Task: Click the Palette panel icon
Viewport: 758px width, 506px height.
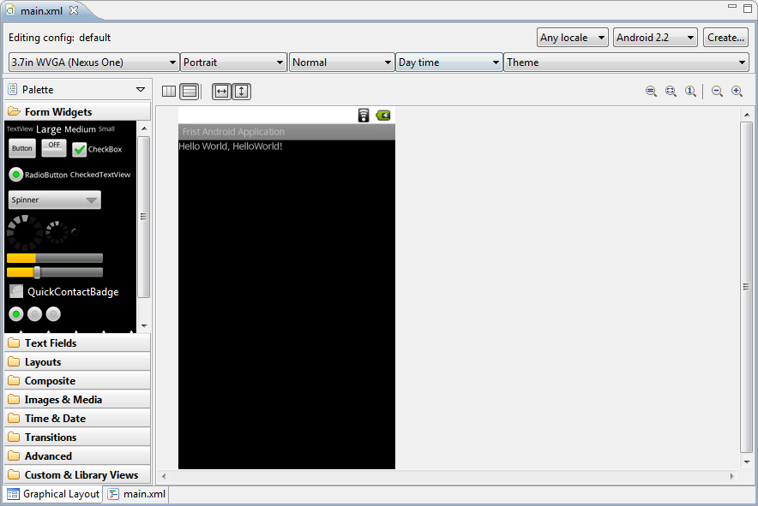Action: coord(13,89)
